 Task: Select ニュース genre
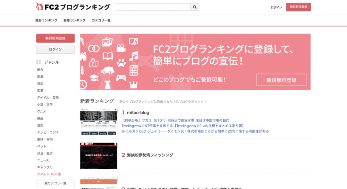[43, 160]
